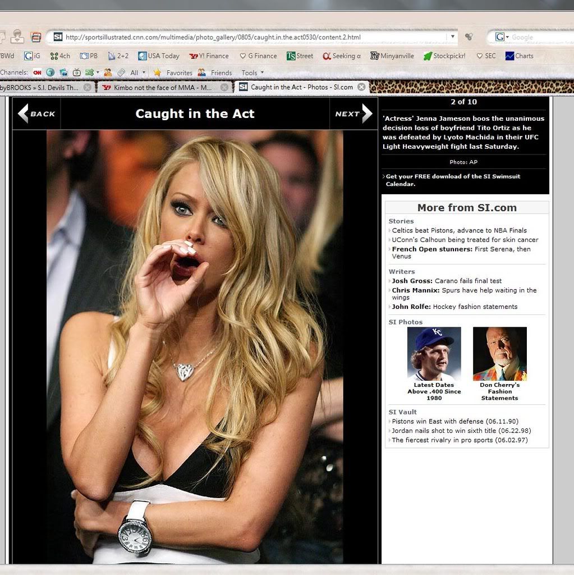Open Don Cherry's Fashion Statements thumbnail
The image size is (574, 575).
tap(499, 354)
